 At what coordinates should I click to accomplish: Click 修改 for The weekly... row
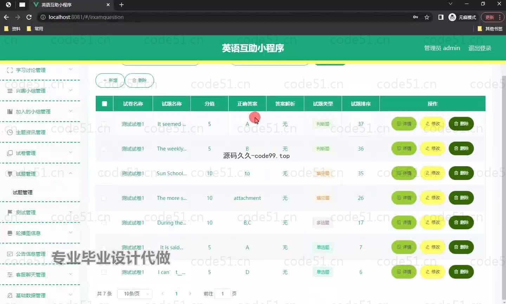point(433,148)
